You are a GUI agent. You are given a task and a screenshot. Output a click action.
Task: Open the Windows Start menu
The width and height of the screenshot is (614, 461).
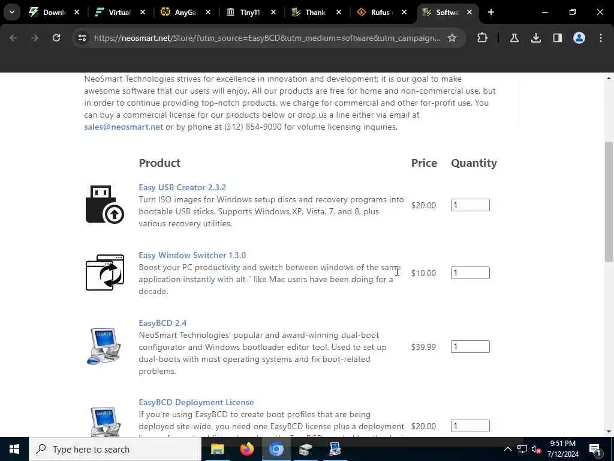(x=14, y=449)
